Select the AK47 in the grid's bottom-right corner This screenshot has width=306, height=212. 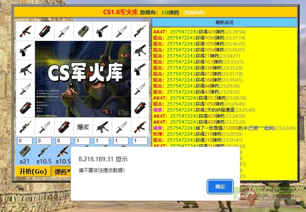(140, 127)
